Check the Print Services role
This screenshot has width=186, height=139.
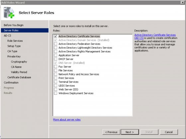pos(55,78)
